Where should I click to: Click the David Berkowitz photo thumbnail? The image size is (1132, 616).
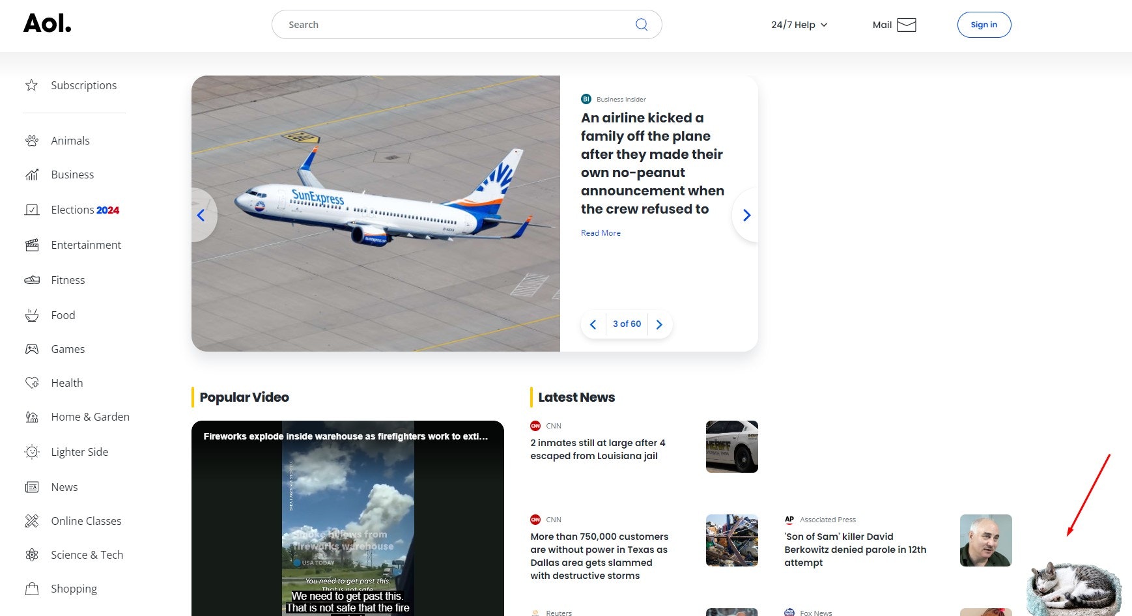[986, 540]
